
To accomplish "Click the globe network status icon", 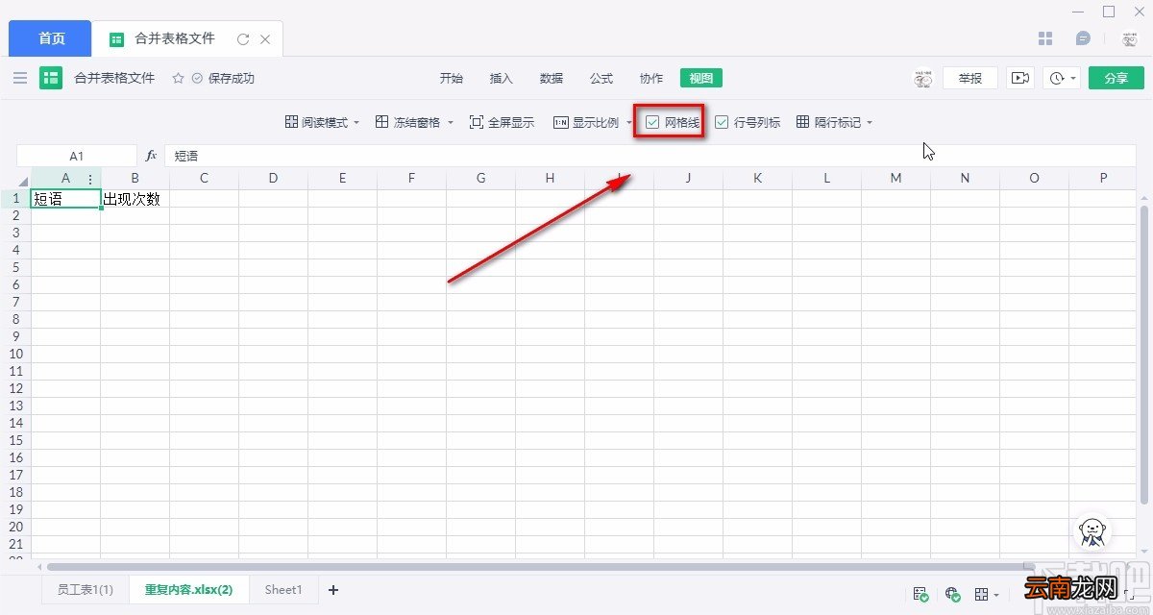I will (952, 594).
